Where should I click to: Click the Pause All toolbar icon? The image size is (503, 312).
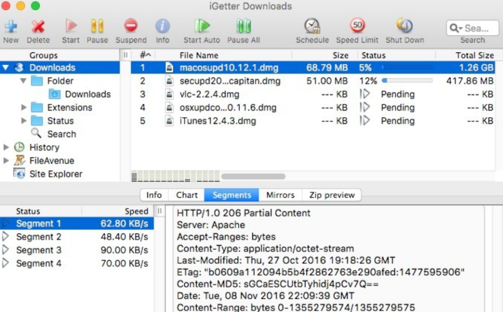[x=244, y=26]
